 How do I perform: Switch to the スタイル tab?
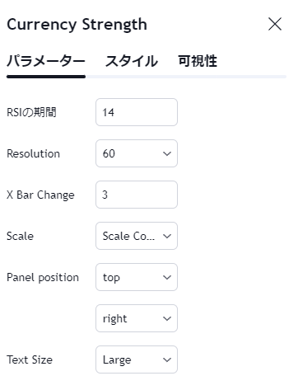click(132, 61)
